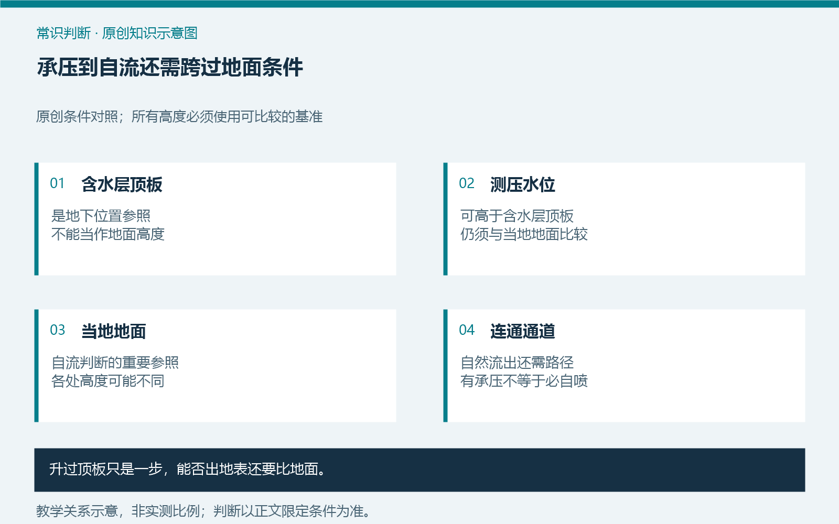Click the dark banner text 升过顶板只是一步
839x524 pixels.
pos(106,469)
